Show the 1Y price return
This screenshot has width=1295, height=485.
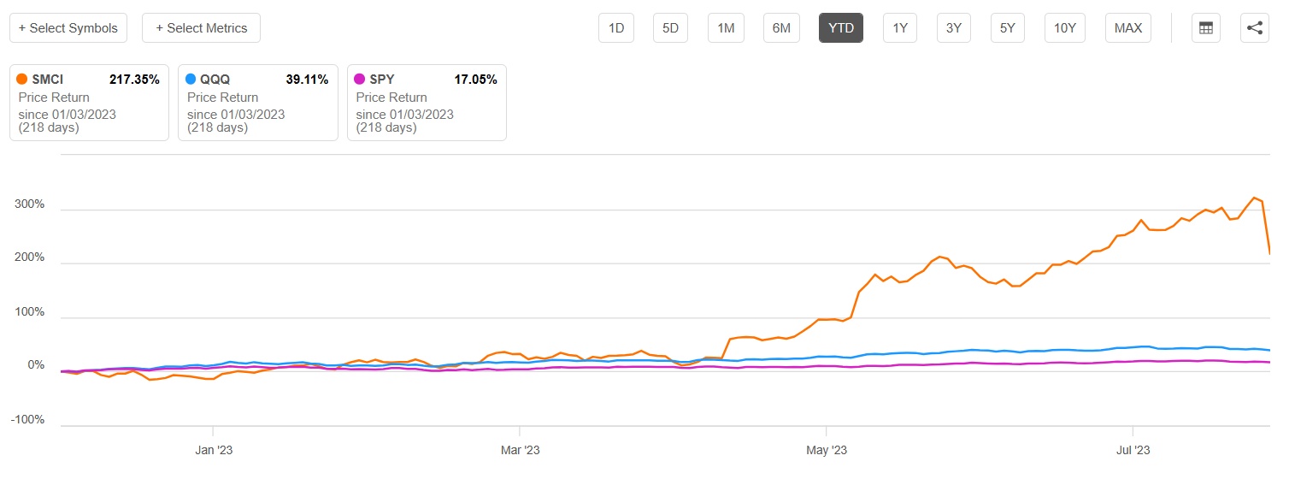point(900,28)
